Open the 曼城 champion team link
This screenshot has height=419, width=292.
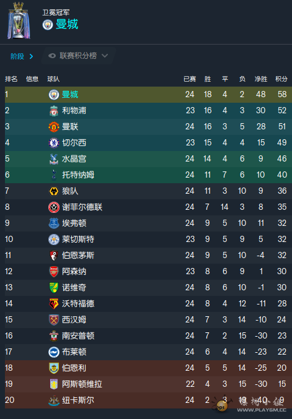click(x=67, y=25)
